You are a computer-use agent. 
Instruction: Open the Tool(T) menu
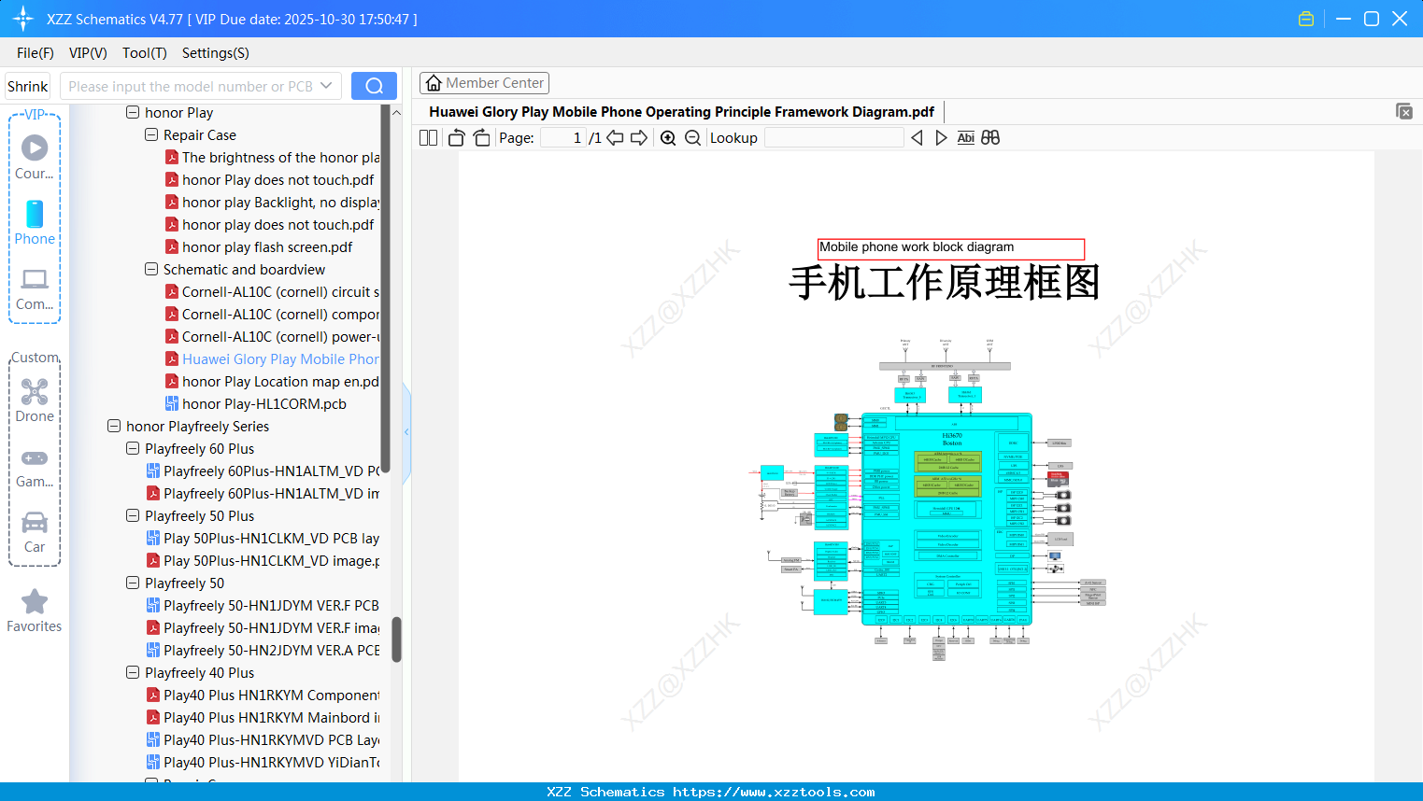point(145,53)
